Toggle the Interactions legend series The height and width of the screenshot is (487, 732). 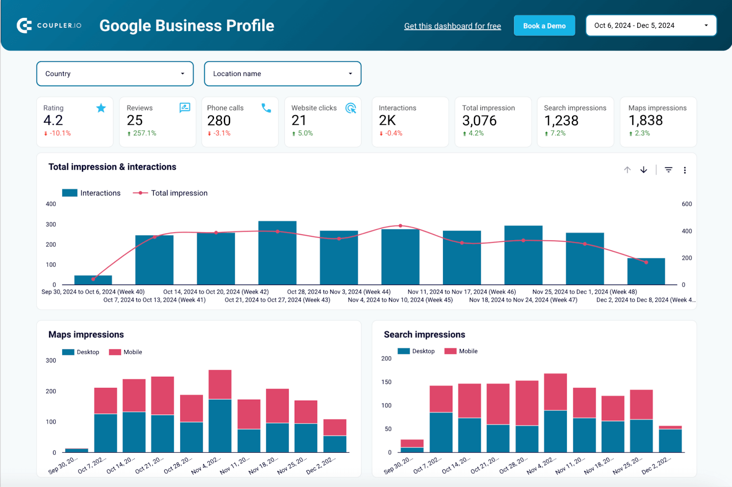tap(91, 193)
